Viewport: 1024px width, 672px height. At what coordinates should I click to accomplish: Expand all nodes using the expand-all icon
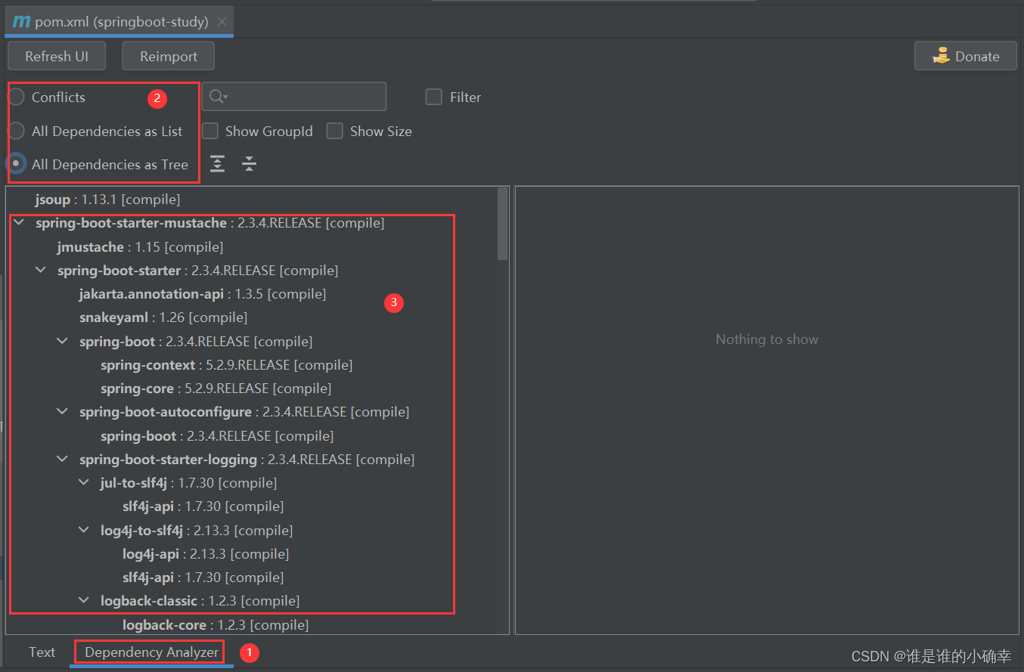[217, 164]
